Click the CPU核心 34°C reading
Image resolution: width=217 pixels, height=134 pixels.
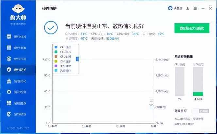click(x=109, y=34)
